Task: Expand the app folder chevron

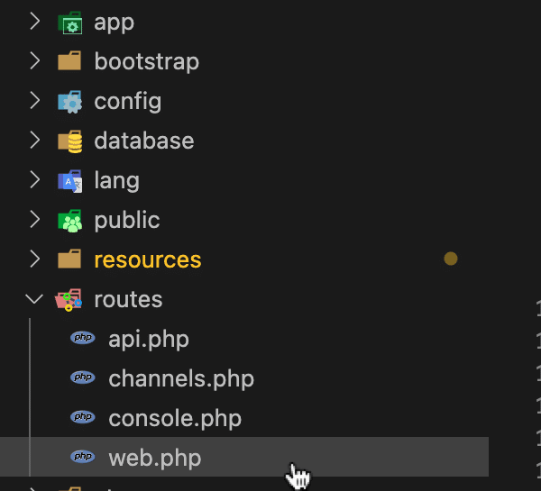Action: tap(34, 23)
